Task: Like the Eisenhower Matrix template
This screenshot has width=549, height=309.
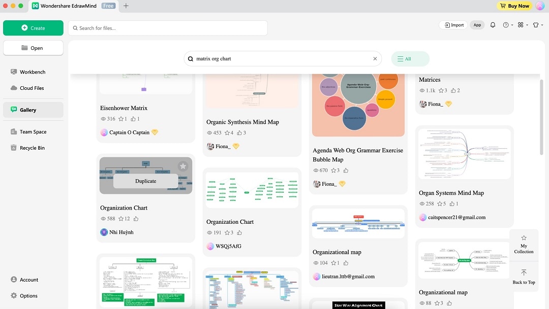Action: (135, 119)
